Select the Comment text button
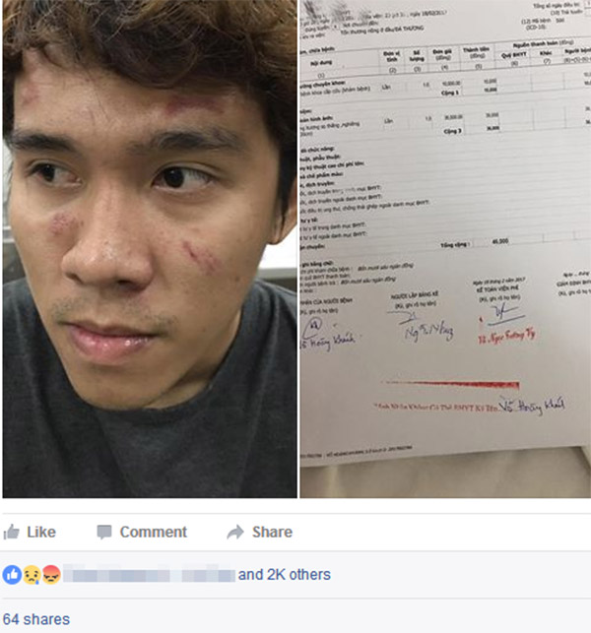Image resolution: width=591 pixels, height=633 pixels. [154, 532]
